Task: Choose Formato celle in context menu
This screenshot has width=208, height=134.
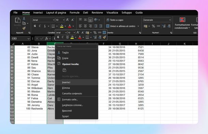Action: pos(76,99)
